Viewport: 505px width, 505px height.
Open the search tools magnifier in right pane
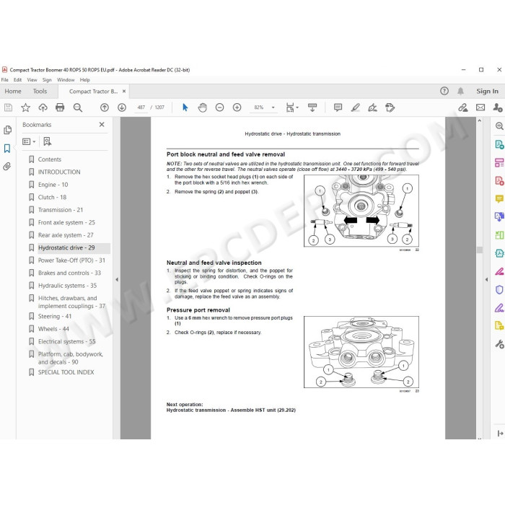point(499,126)
